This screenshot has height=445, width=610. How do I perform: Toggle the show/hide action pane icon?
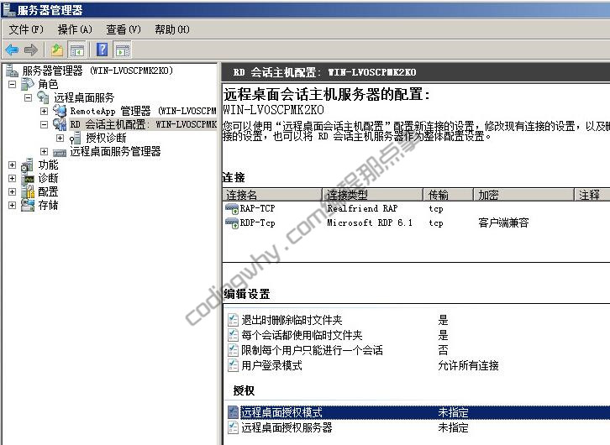click(123, 50)
